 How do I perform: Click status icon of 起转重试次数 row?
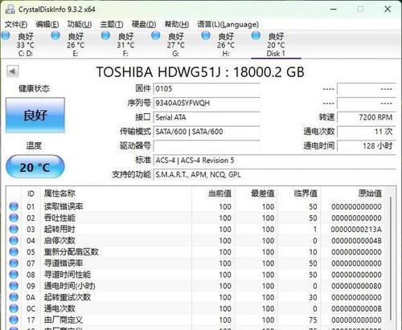tap(14, 297)
